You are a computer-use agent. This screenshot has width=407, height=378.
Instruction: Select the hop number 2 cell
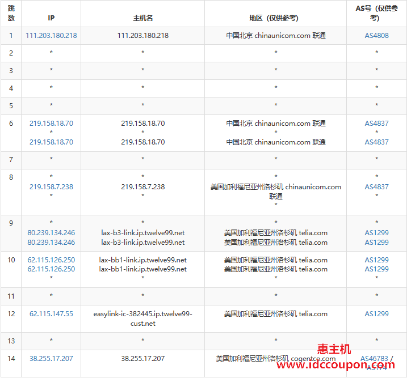11,53
